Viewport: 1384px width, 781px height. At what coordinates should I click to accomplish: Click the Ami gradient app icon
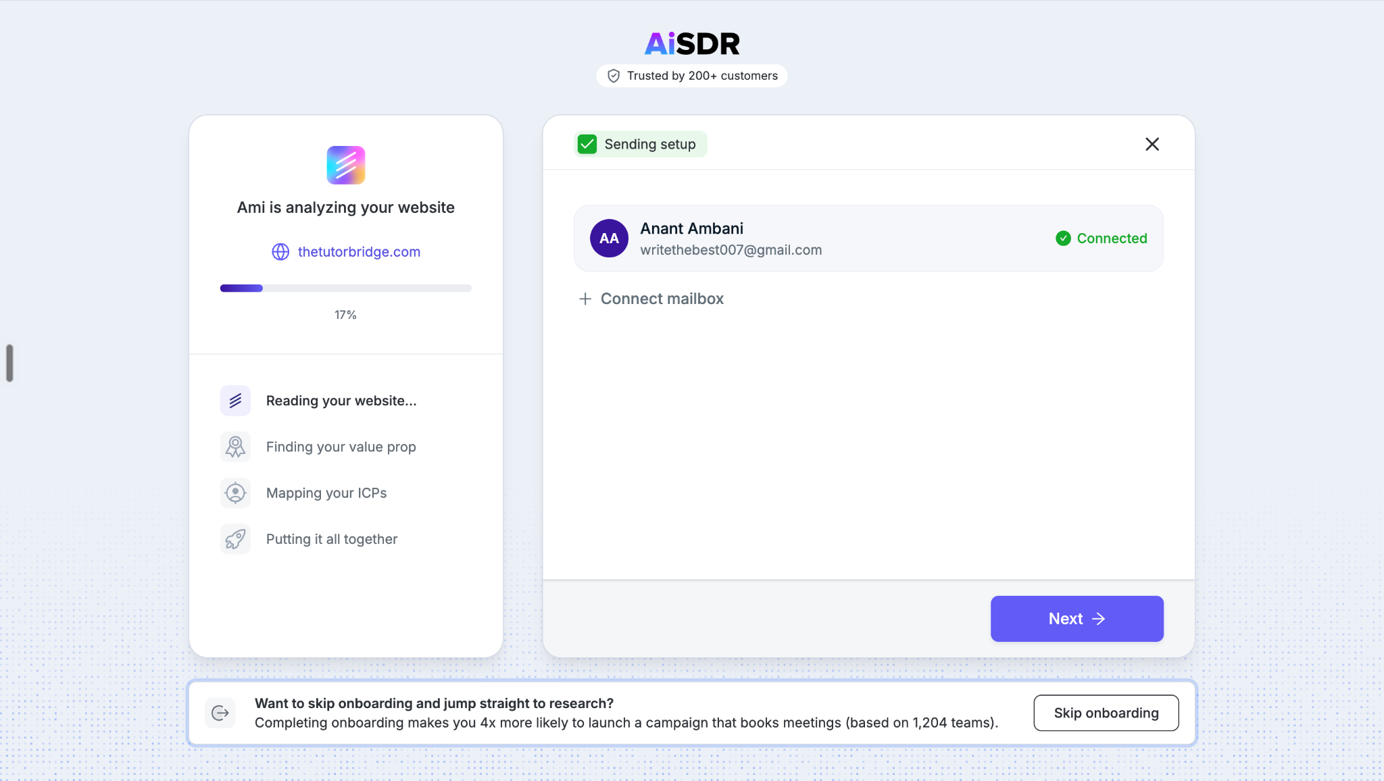pos(346,165)
